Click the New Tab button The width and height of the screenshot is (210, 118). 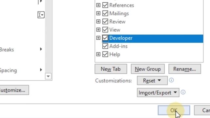pyautogui.click(x=111, y=69)
